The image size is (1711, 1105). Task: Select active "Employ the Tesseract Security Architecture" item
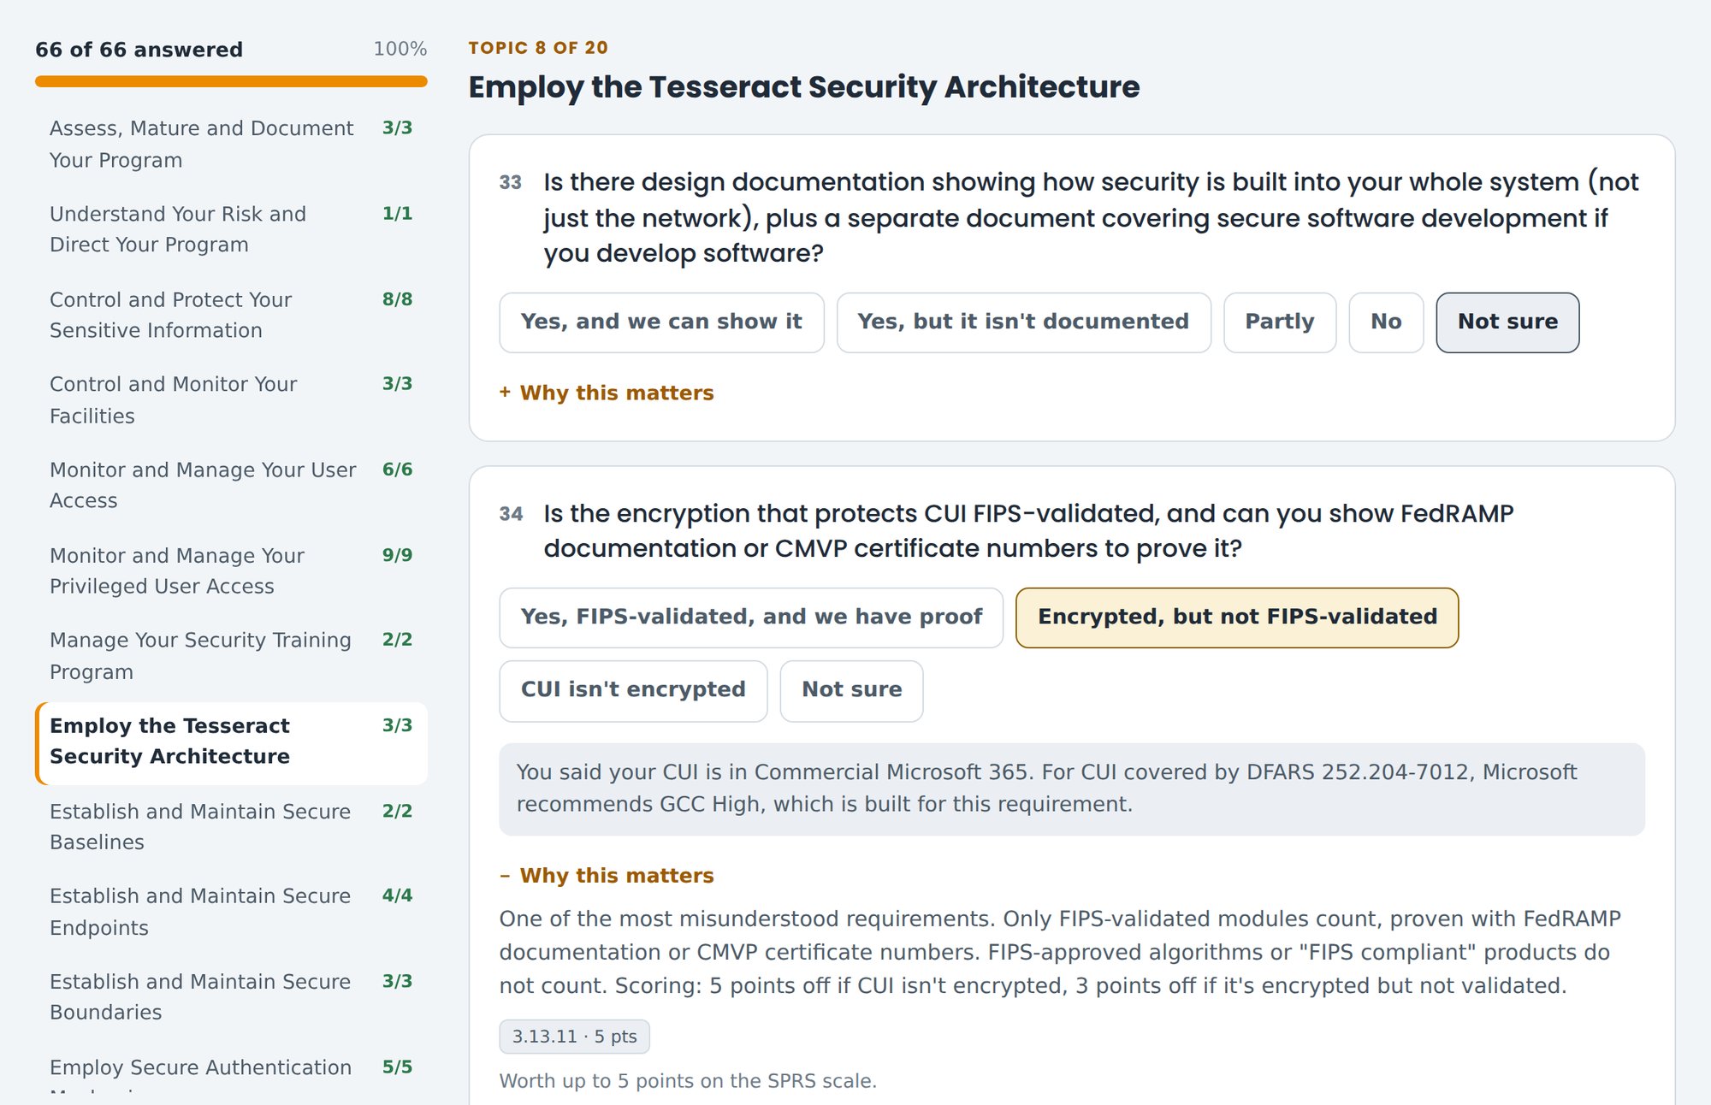click(231, 742)
